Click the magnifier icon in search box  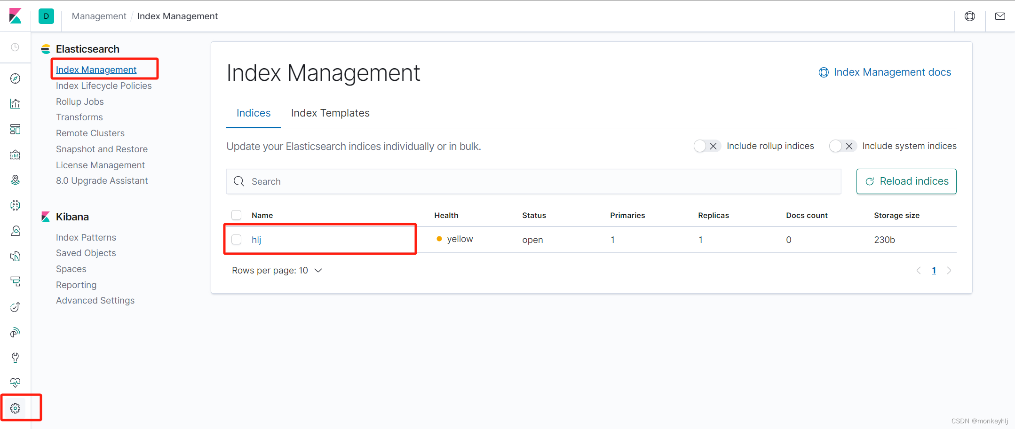(239, 181)
